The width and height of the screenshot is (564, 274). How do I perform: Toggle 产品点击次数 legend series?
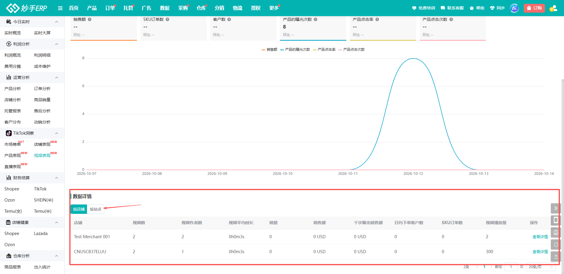(351, 50)
